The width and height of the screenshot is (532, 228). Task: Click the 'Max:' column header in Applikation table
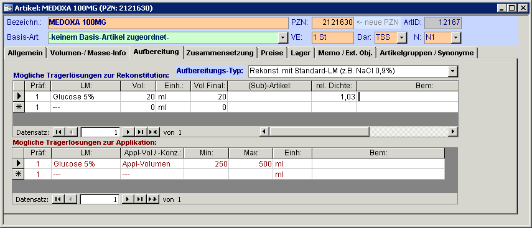coord(251,153)
